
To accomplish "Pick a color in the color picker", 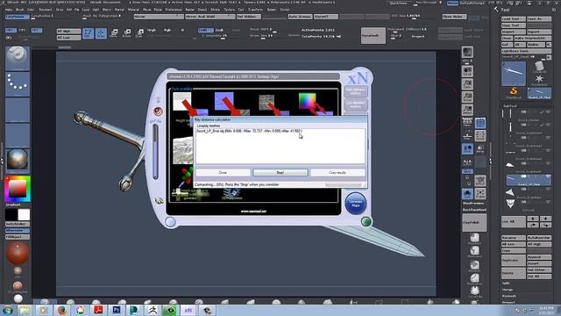I will tap(18, 189).
